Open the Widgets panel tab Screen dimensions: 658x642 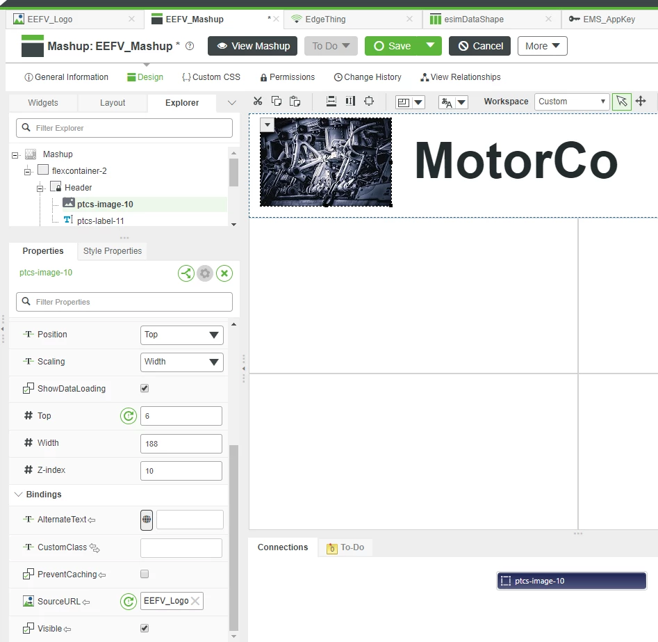click(x=42, y=102)
